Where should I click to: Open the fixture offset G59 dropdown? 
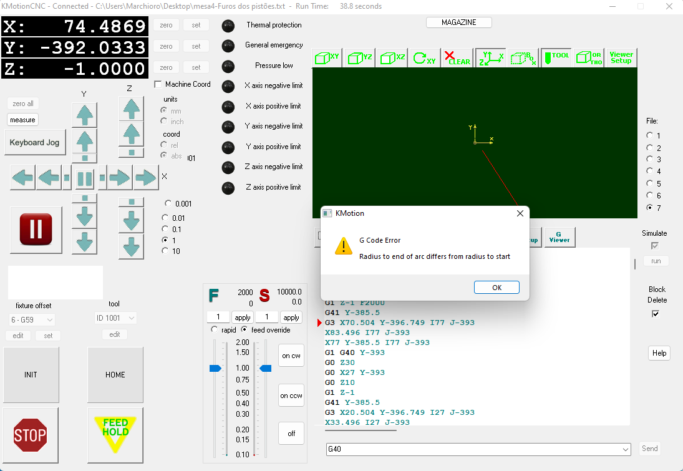click(32, 319)
